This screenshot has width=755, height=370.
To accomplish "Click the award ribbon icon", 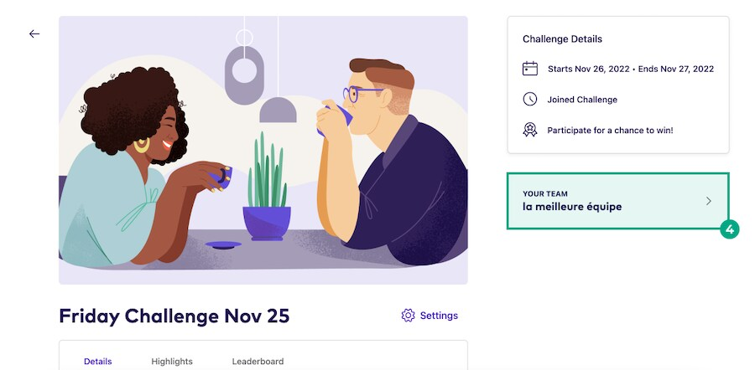I will coord(530,131).
